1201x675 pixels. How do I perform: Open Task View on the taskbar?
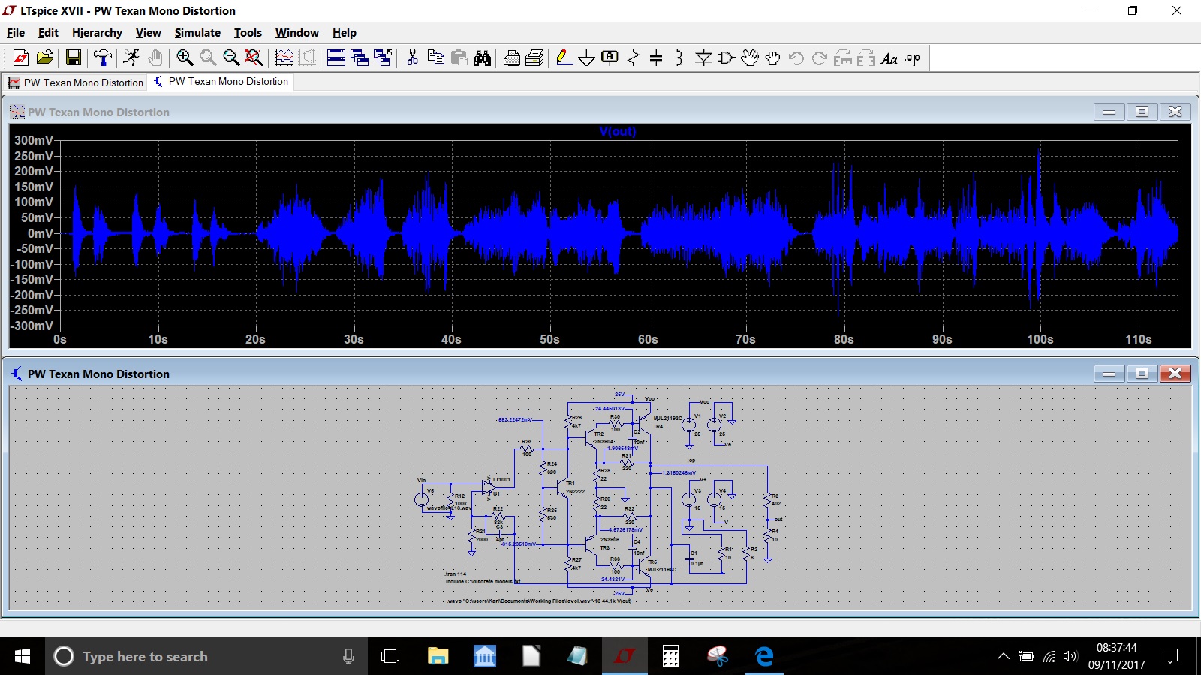(x=390, y=656)
